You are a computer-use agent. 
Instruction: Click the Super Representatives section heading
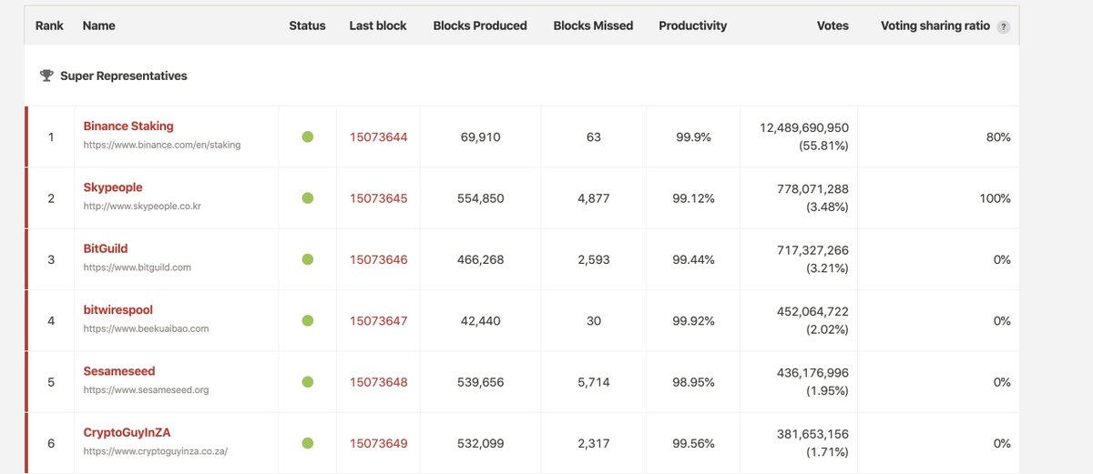click(x=124, y=76)
